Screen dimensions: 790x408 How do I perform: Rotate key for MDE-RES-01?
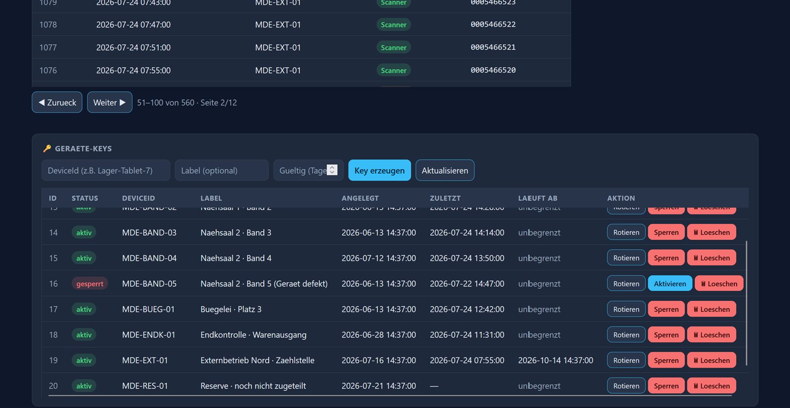(626, 386)
